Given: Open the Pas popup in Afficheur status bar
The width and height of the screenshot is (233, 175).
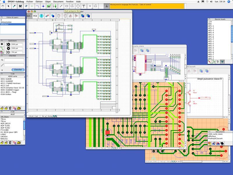Looking at the screenshot, I should pos(44,116).
